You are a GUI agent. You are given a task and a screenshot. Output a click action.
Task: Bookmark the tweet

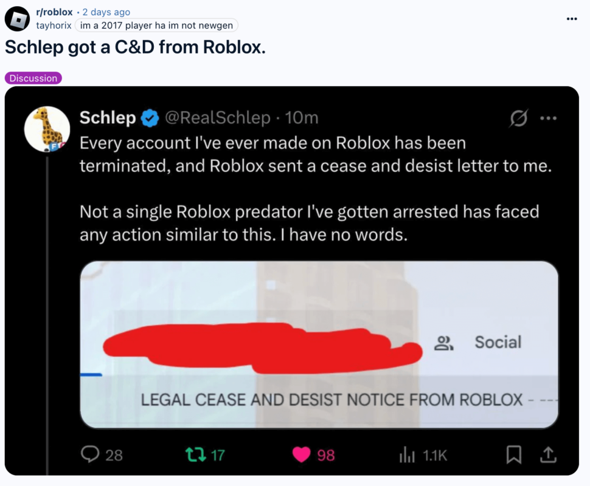pyautogui.click(x=515, y=454)
